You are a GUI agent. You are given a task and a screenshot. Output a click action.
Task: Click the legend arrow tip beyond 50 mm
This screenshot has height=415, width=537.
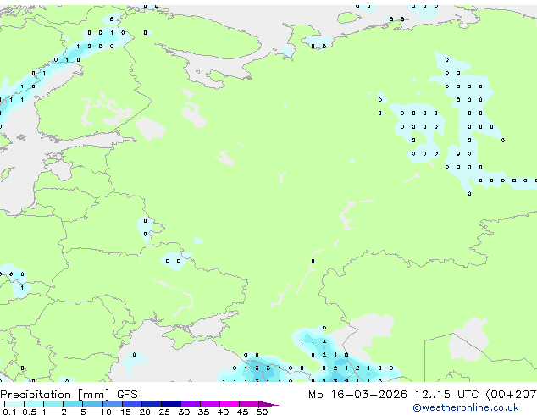268,404
